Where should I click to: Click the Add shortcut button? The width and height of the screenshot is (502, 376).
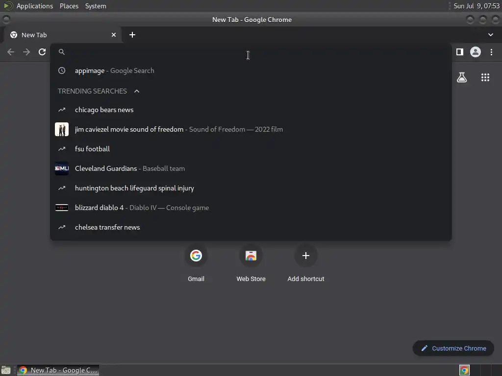click(306, 263)
